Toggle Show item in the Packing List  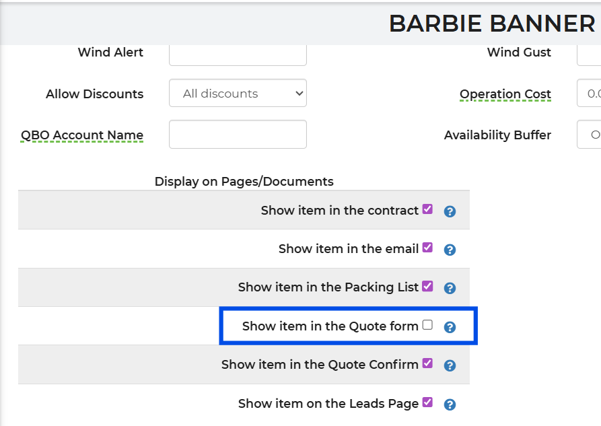[x=427, y=286]
